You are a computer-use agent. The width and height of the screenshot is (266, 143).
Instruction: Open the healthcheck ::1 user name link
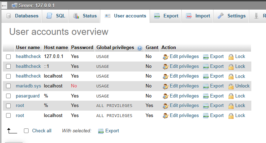(28, 67)
